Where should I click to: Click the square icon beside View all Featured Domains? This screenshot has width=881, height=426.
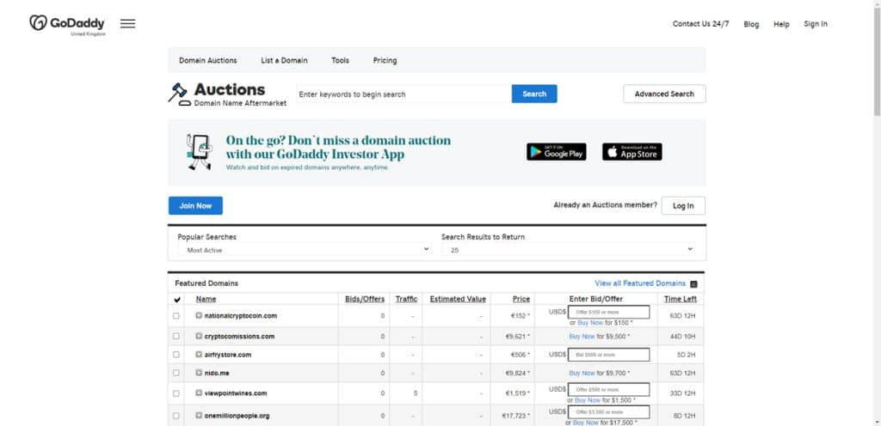[x=694, y=284]
